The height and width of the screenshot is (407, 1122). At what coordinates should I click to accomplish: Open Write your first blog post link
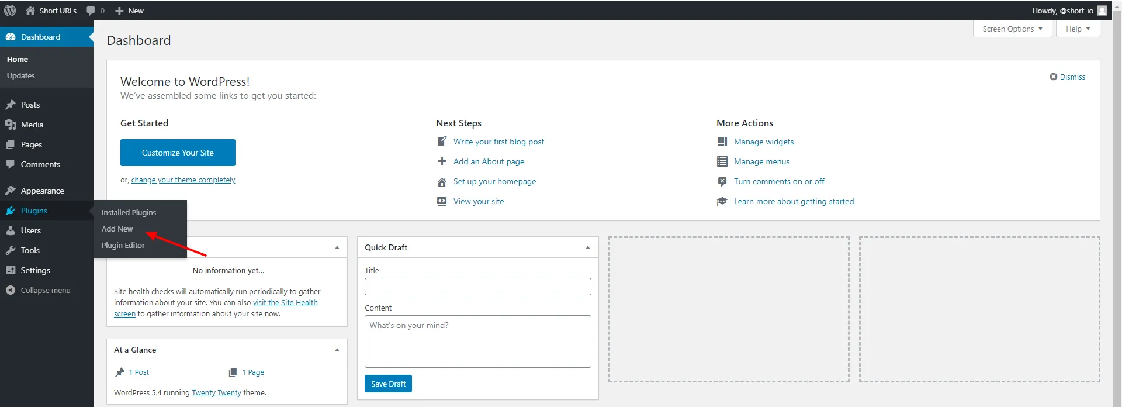[x=498, y=142]
